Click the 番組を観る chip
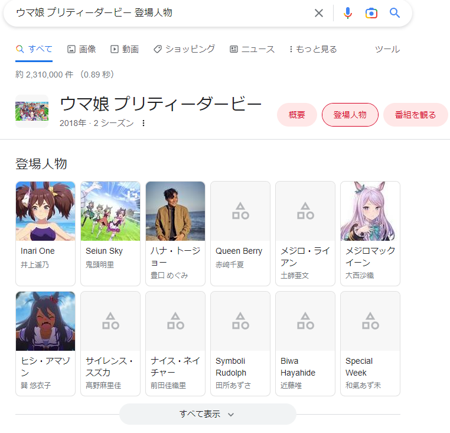Viewport: 450px width, 433px height. pos(415,115)
